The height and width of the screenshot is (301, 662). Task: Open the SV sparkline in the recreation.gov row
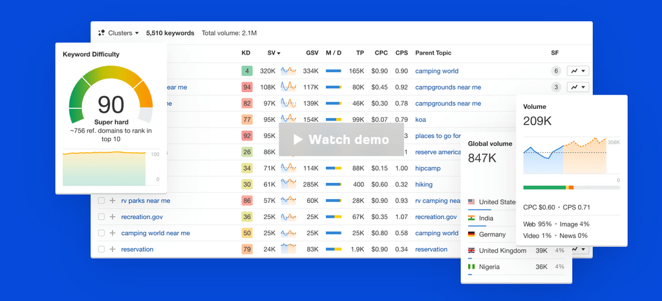coord(288,217)
